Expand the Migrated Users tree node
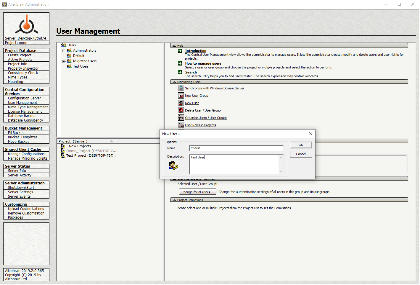The image size is (420, 285). (x=64, y=61)
